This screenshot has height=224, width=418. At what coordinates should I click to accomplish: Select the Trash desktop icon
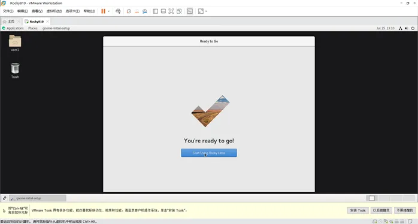tap(15, 71)
